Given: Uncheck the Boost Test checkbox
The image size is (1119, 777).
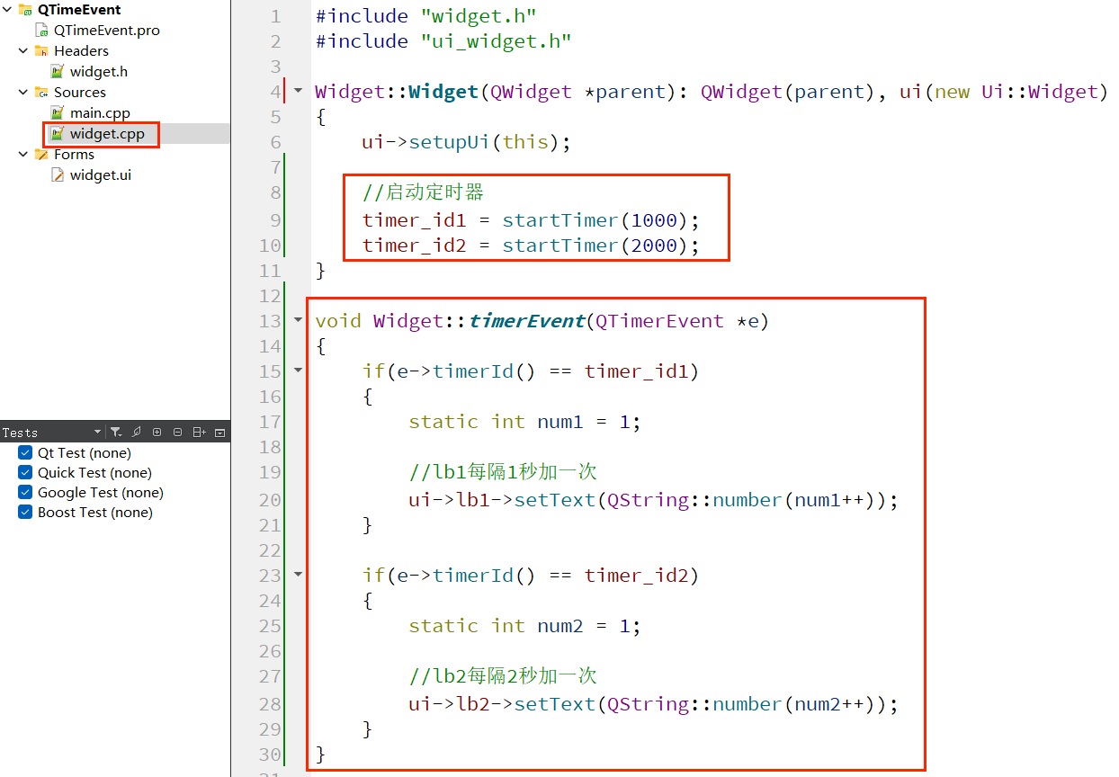Looking at the screenshot, I should (25, 513).
